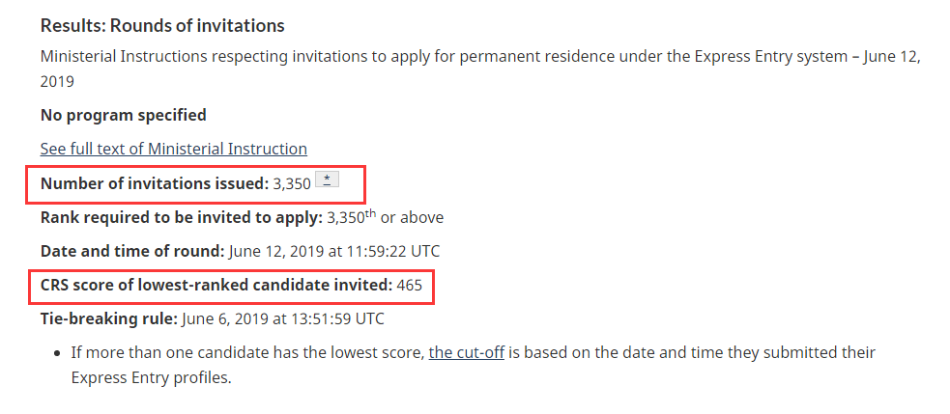Image resolution: width=950 pixels, height=414 pixels.
Task: Select the '3,350th or above' rank value
Action: [x=385, y=217]
